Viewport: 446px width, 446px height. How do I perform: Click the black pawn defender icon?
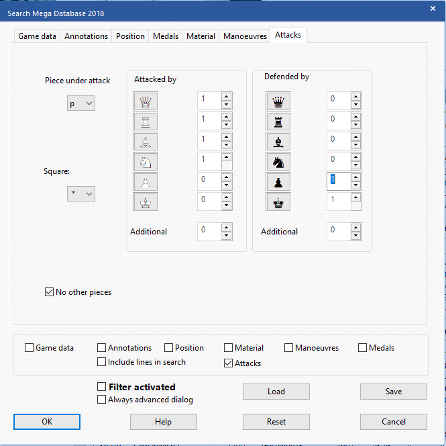click(x=278, y=182)
